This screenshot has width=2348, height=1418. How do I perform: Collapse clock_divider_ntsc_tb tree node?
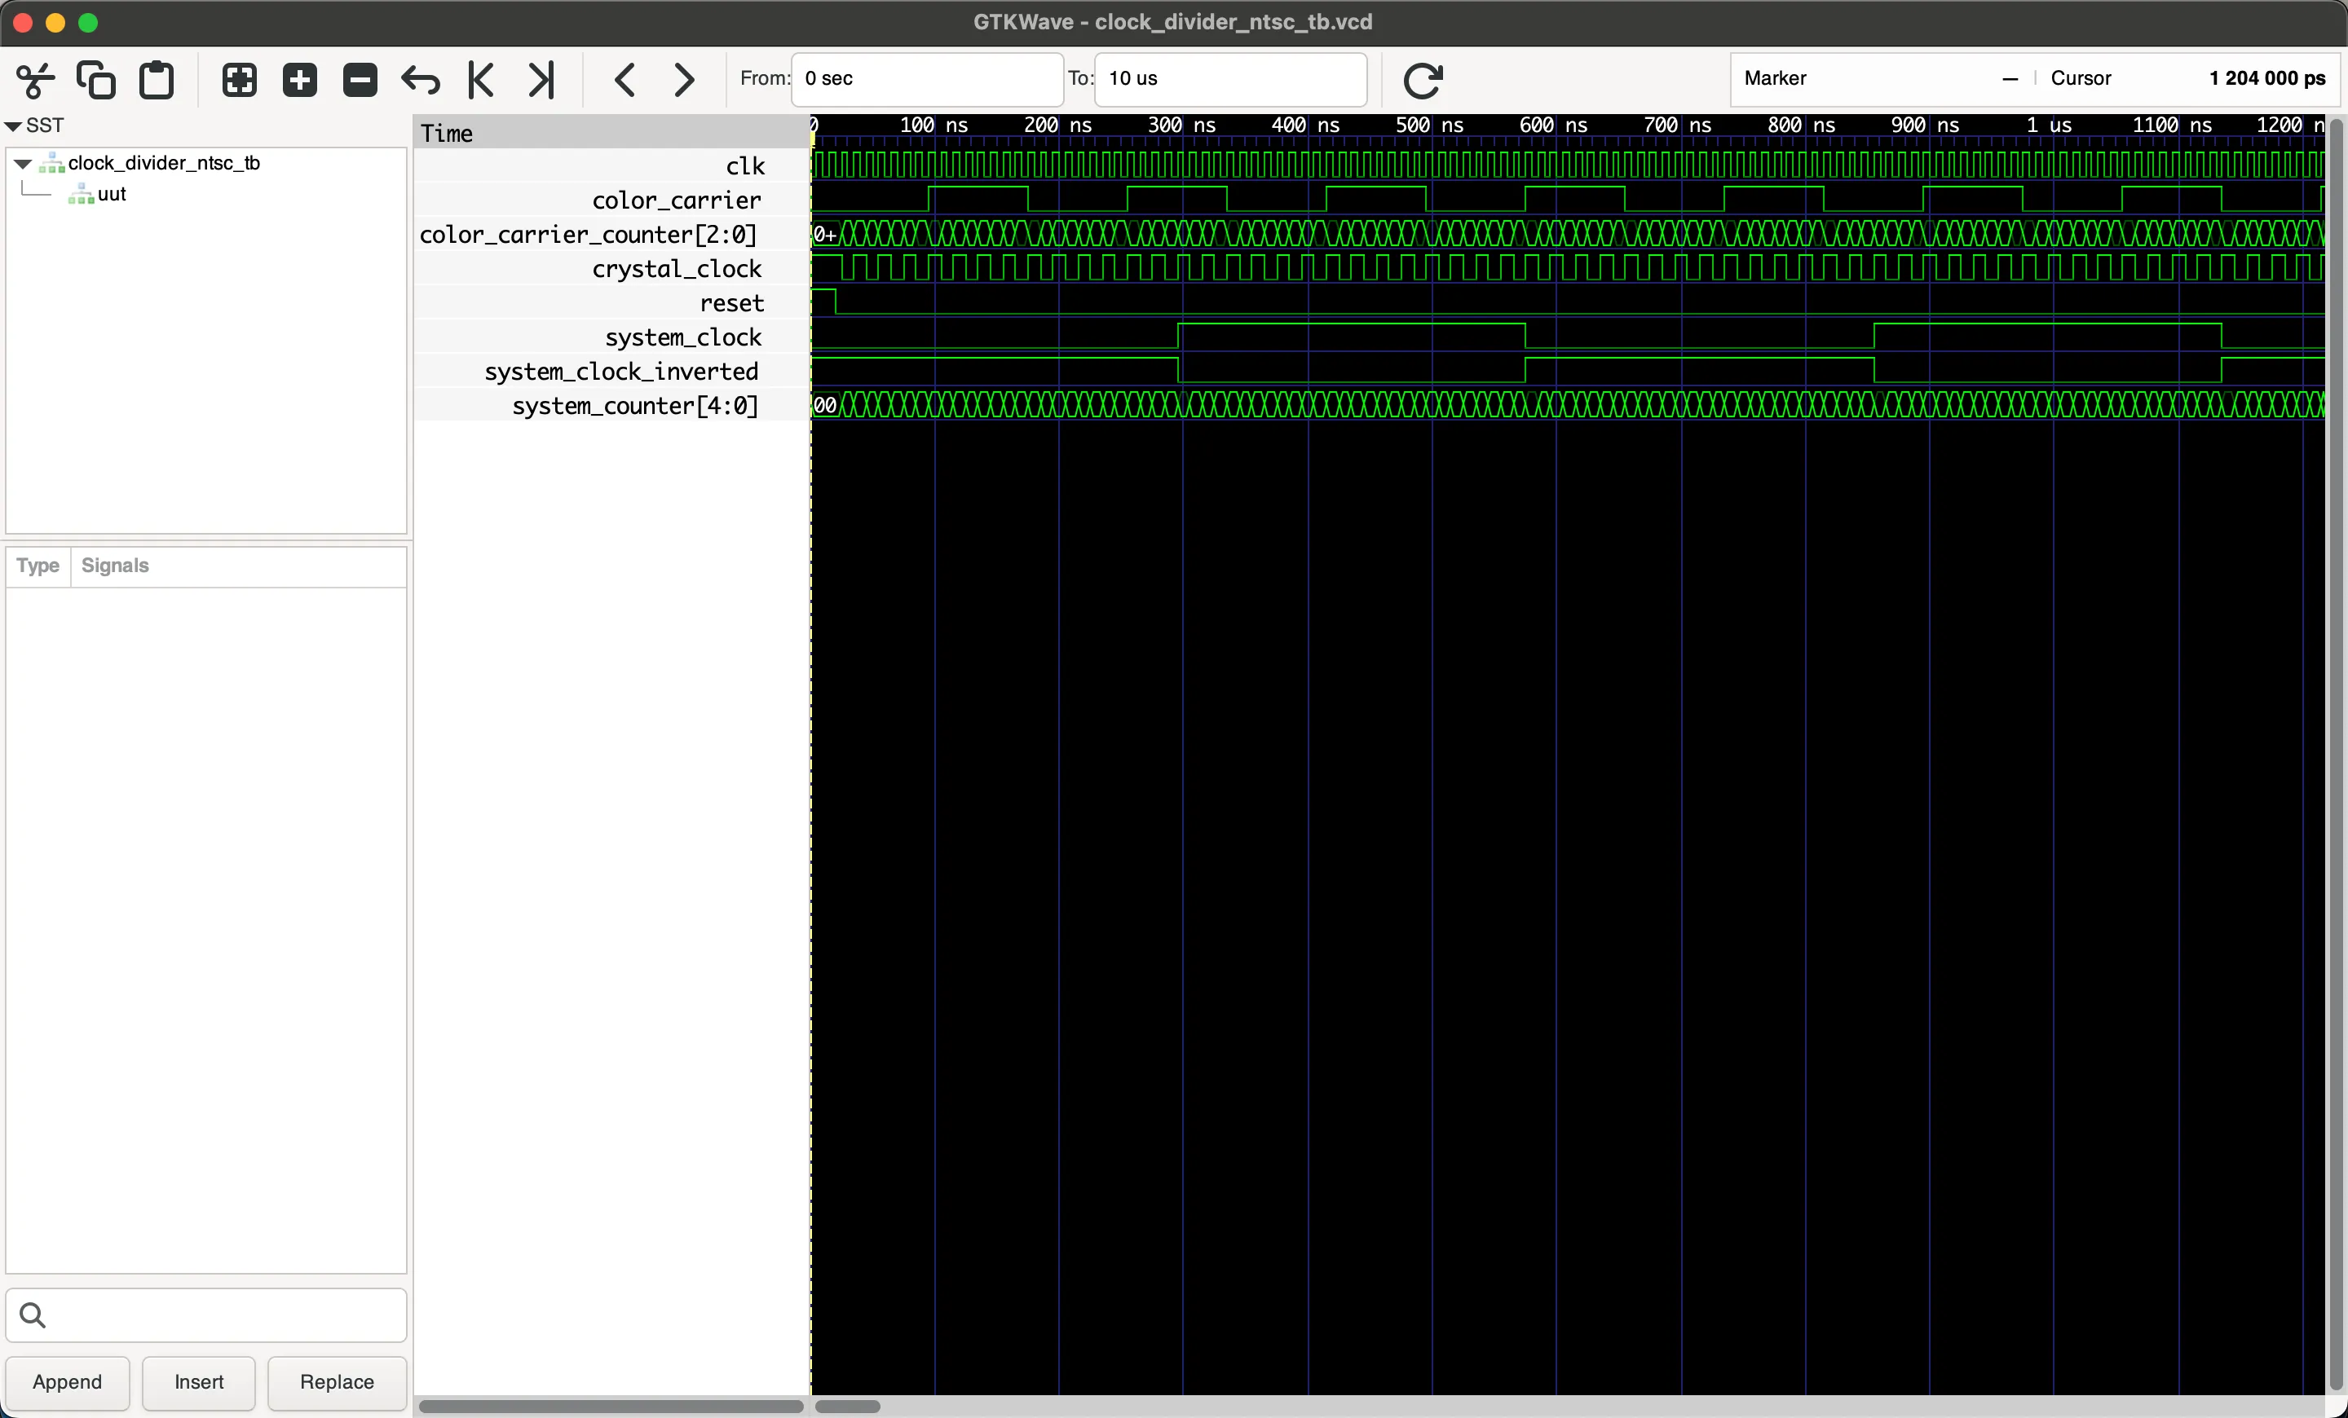(x=23, y=164)
